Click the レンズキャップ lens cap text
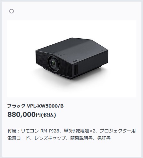The image size is (143, 158). [x=50, y=138]
